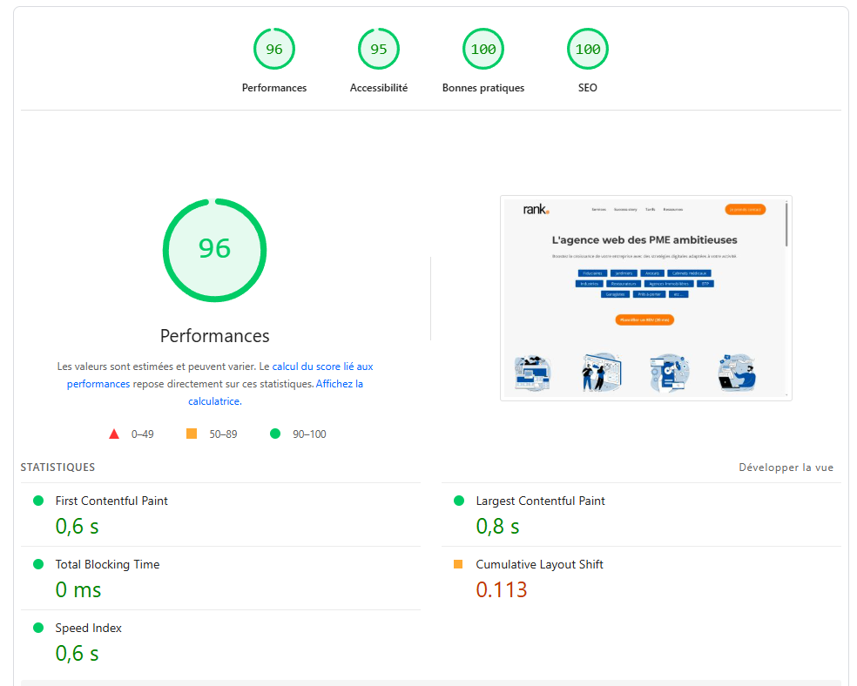The image size is (857, 686).
Task: Click the 'SEO' category label
Action: 588,88
